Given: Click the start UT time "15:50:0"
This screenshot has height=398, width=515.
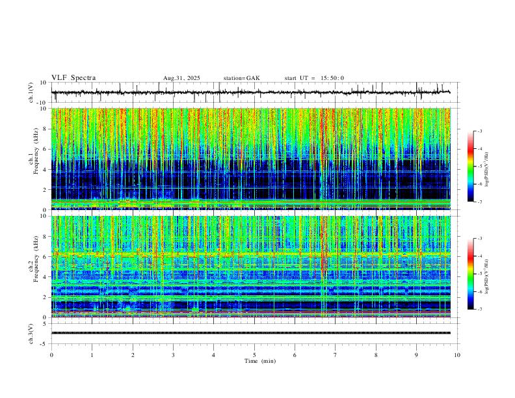Looking at the screenshot, I should 332,78.
